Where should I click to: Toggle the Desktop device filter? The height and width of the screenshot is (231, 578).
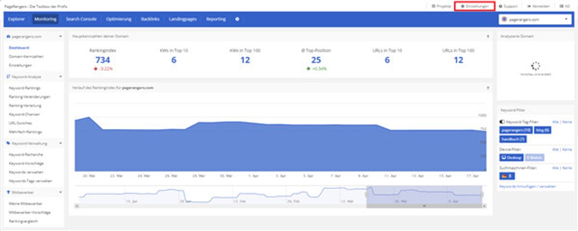[512, 157]
